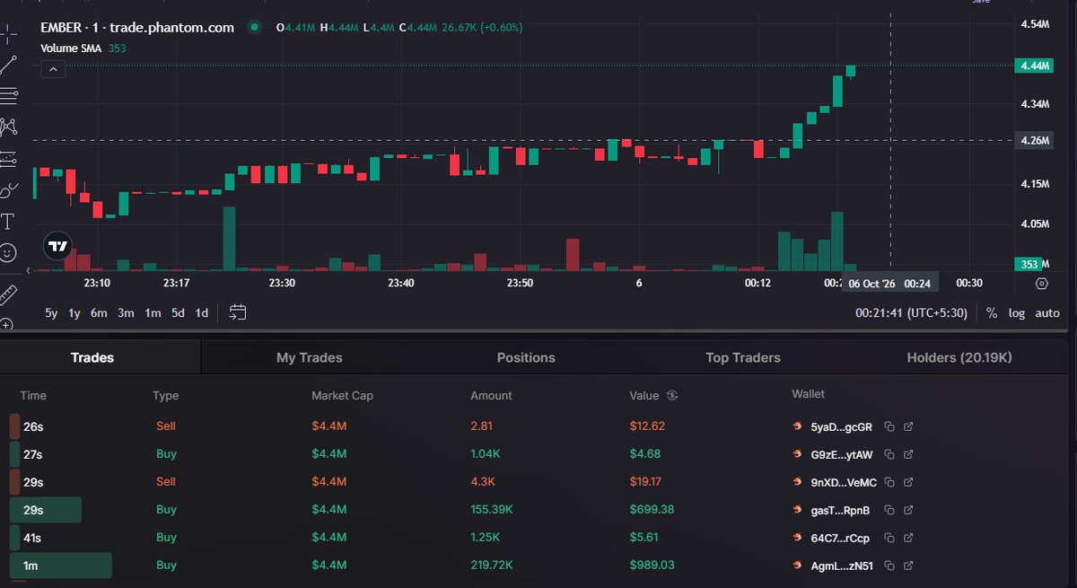
Task: Click the $699.38 trade value
Action: click(652, 510)
